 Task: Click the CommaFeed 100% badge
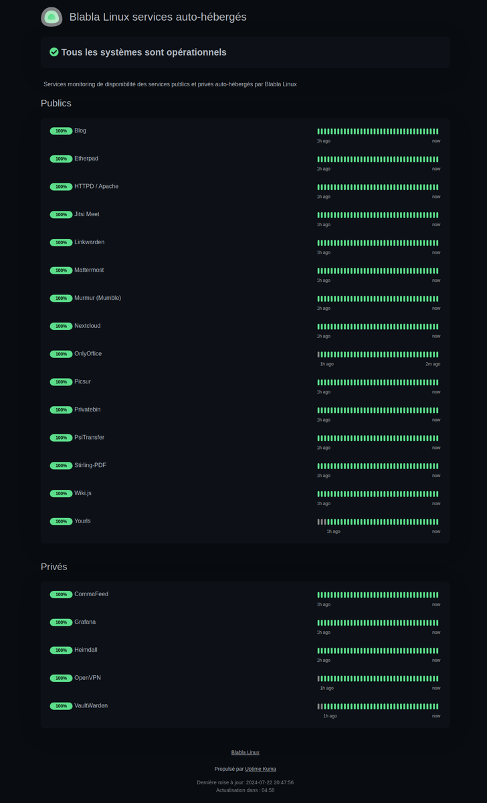61,595
